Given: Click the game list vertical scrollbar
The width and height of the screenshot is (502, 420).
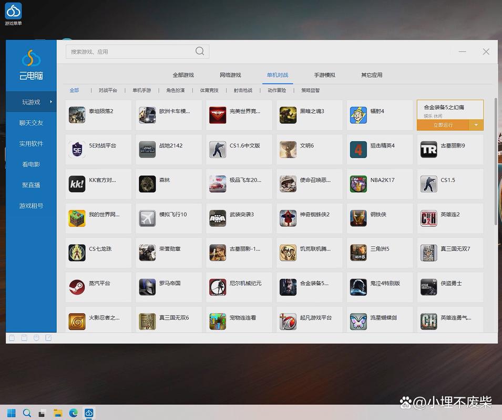Looking at the screenshot, I should [496, 161].
